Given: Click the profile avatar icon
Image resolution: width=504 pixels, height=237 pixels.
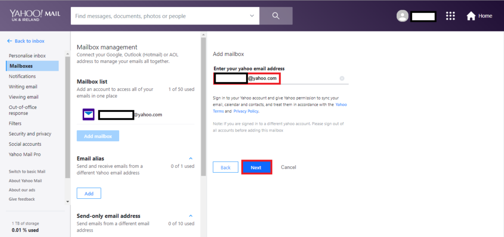Looking at the screenshot, I should tap(403, 16).
